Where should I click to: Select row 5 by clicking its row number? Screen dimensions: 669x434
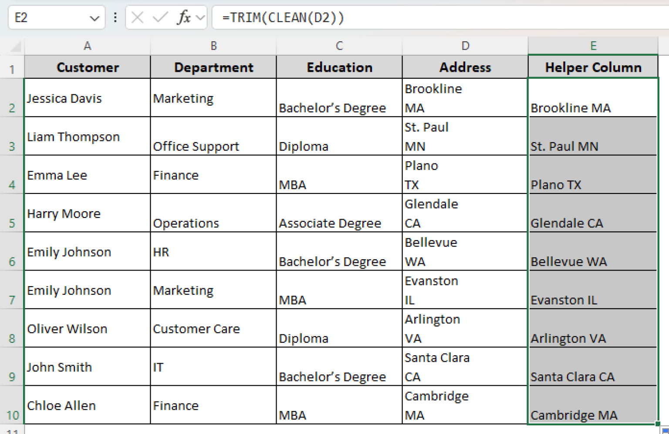[12, 213]
